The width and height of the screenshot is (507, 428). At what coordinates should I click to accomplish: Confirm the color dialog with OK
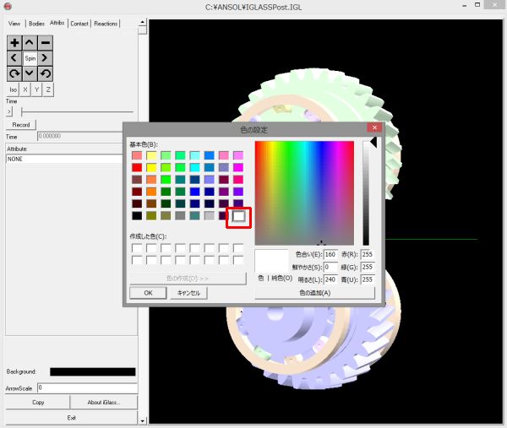click(148, 293)
